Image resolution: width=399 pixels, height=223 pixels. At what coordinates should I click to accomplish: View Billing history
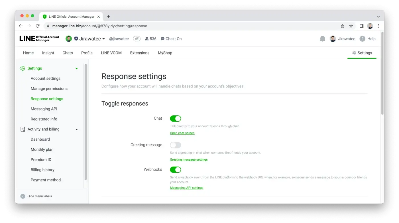42,170
